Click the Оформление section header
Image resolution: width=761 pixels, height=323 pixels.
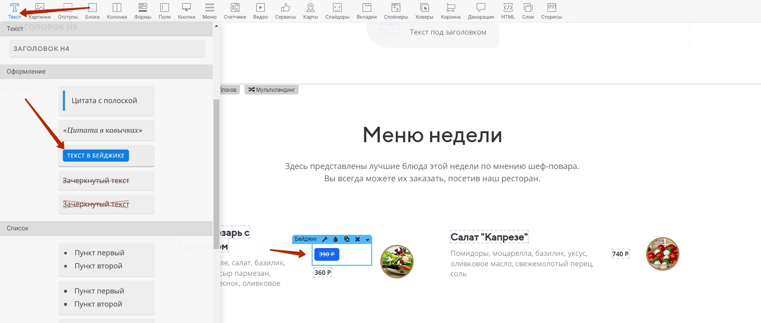[106, 72]
